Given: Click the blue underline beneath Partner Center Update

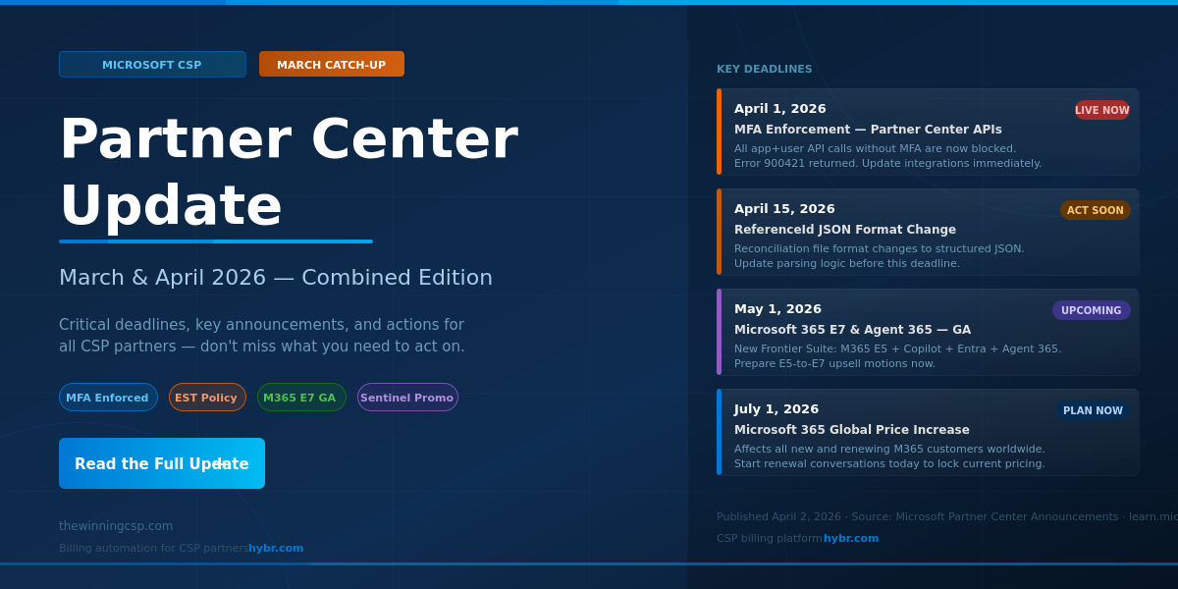Looking at the screenshot, I should [x=215, y=241].
